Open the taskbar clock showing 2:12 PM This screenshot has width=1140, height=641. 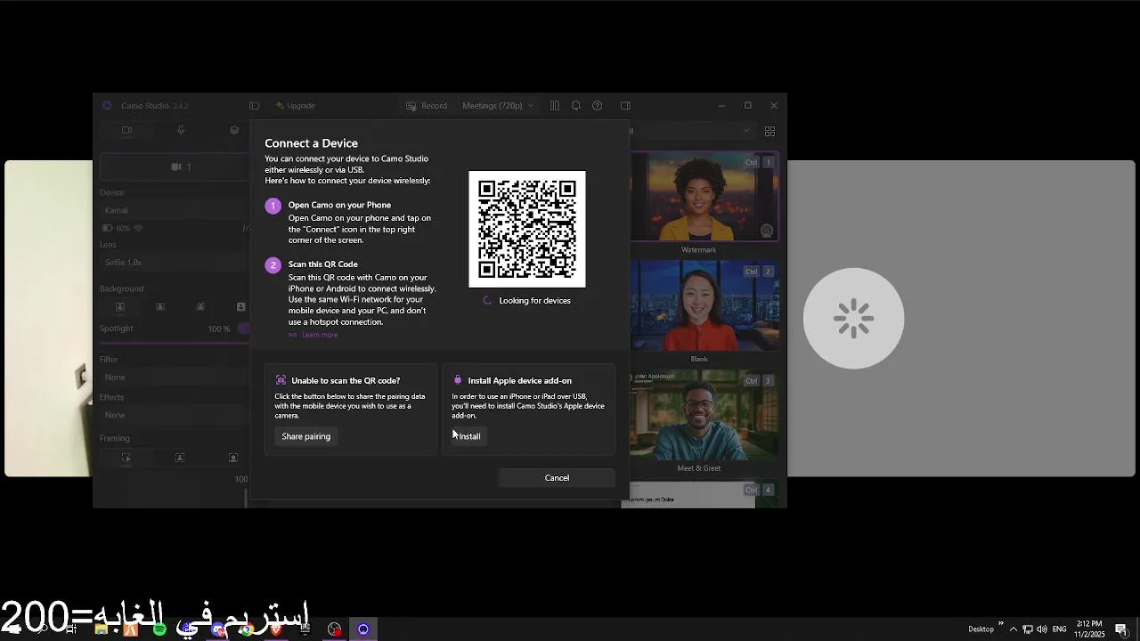pyautogui.click(x=1089, y=629)
